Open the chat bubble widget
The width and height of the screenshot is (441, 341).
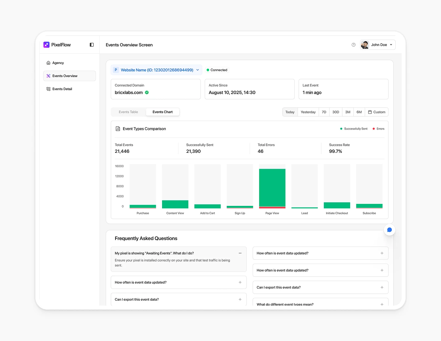click(389, 230)
